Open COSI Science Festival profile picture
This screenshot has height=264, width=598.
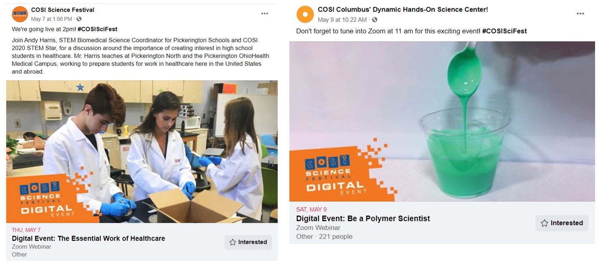tap(20, 15)
